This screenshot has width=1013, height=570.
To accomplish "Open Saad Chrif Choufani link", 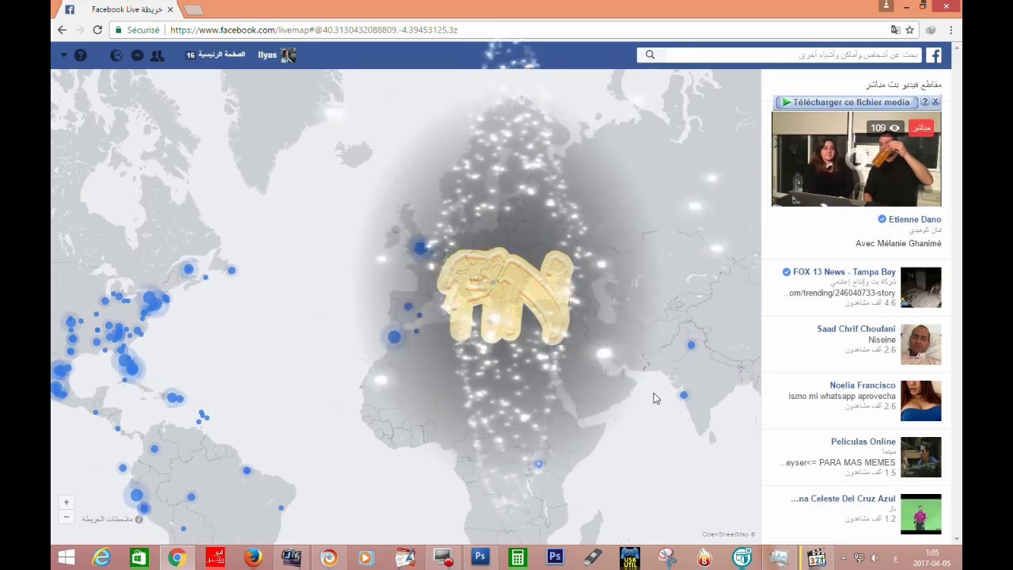I will click(x=856, y=329).
